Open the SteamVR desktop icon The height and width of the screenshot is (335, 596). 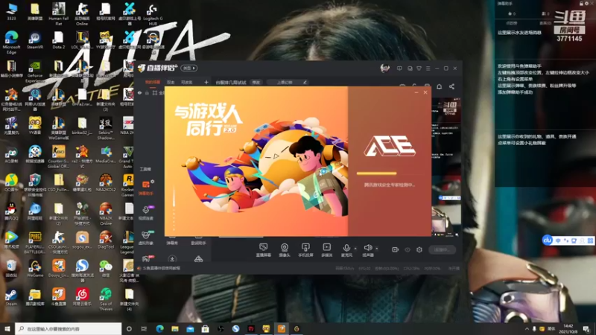click(x=35, y=40)
